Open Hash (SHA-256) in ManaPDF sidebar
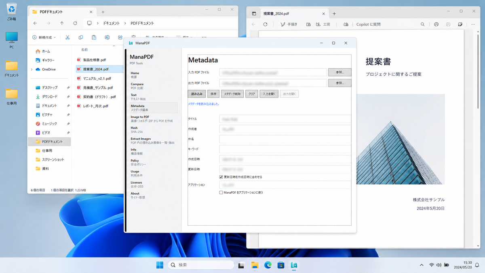The image size is (485, 273). (x=154, y=129)
